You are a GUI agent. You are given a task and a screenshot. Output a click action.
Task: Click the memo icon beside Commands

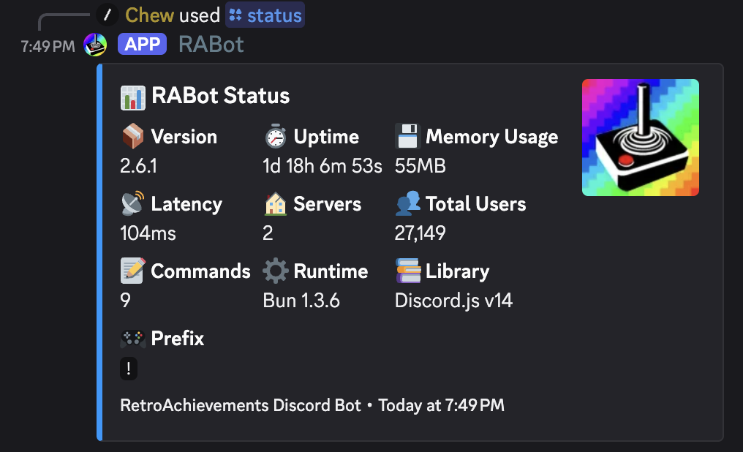[132, 271]
